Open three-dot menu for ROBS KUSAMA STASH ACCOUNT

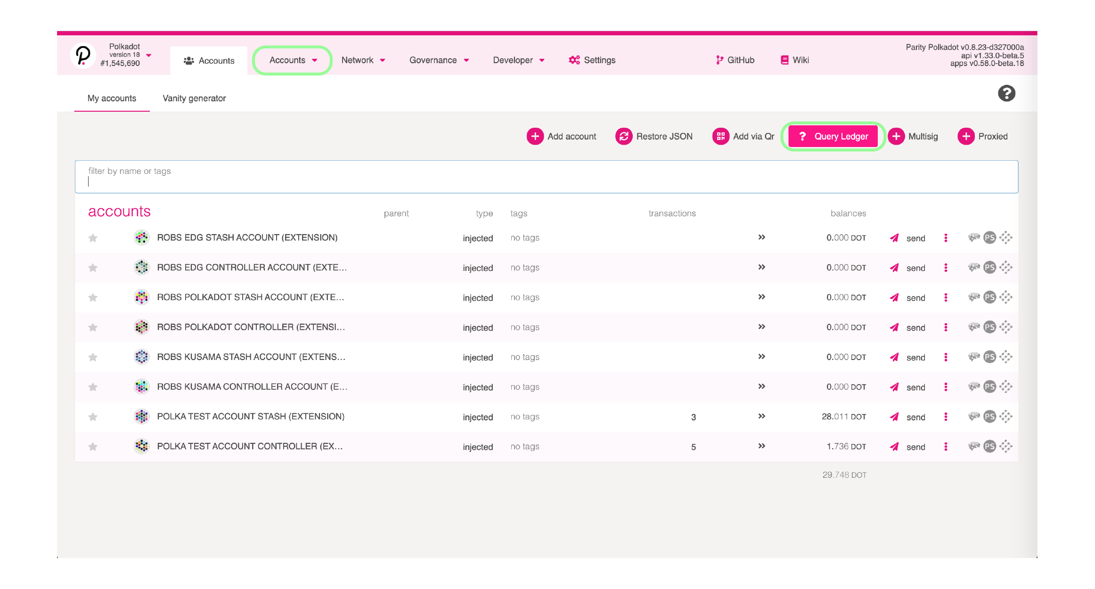click(946, 357)
